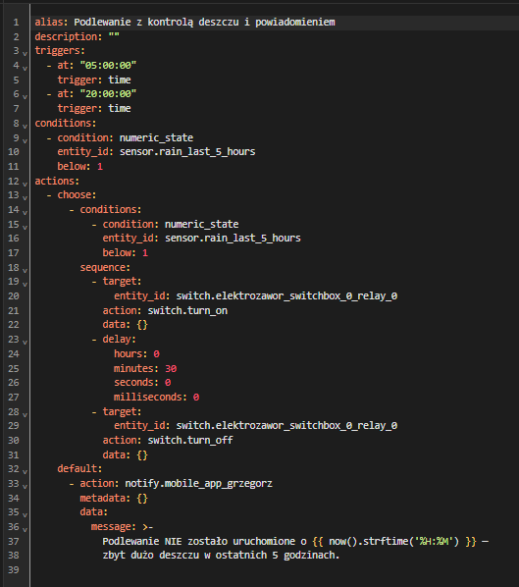Click the now().strftime template on line 37
The image size is (519, 587).
tap(394, 541)
